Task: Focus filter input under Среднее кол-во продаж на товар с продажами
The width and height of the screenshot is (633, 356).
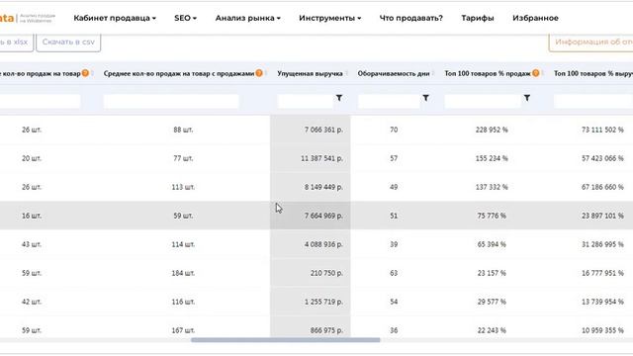Action: tap(171, 101)
